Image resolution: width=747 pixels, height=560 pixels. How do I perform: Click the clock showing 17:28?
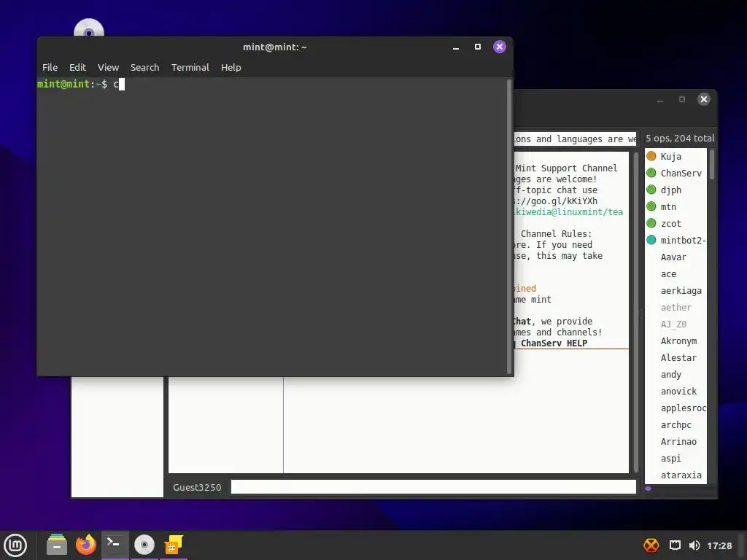pyautogui.click(x=719, y=545)
